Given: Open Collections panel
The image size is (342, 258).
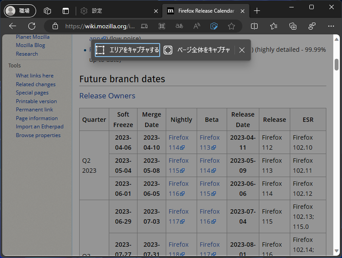Looking at the screenshot, I should coord(293,26).
